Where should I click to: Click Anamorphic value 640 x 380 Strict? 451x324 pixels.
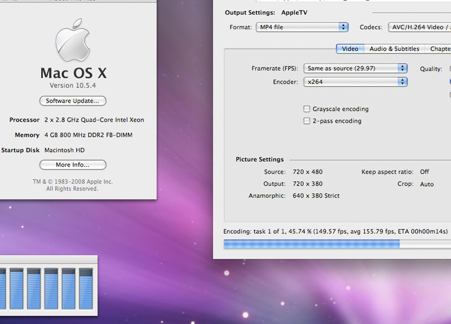(316, 196)
